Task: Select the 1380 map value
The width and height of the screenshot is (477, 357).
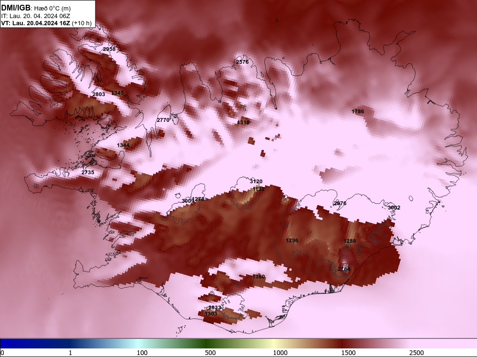Action: 259,277
